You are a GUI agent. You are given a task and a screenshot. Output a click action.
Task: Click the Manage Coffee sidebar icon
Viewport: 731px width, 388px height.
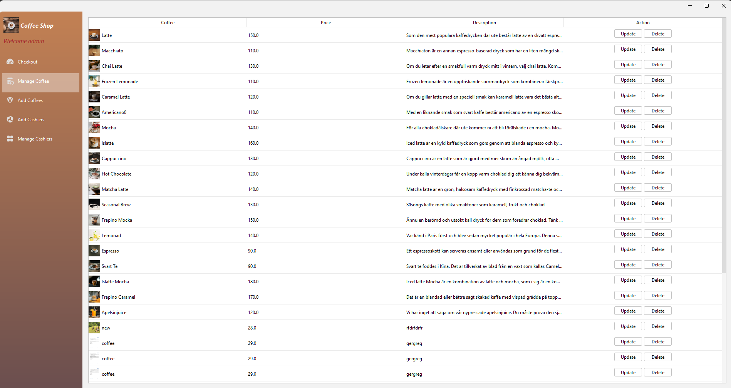[x=10, y=81]
